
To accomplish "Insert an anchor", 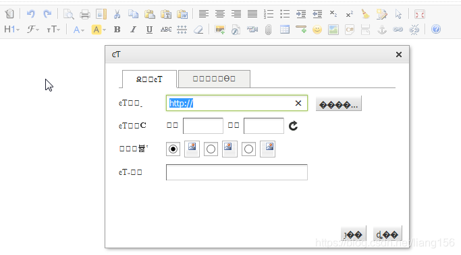I will (x=382, y=30).
